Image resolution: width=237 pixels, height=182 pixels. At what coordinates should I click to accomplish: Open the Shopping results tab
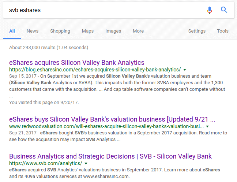click(x=60, y=31)
